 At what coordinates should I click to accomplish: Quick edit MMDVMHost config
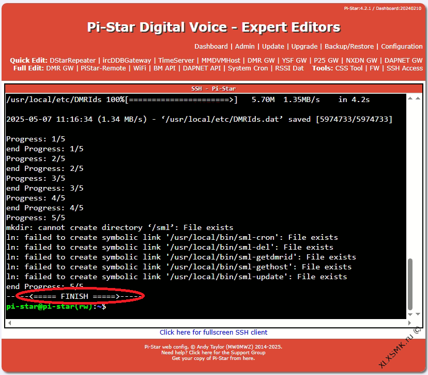[x=221, y=61]
